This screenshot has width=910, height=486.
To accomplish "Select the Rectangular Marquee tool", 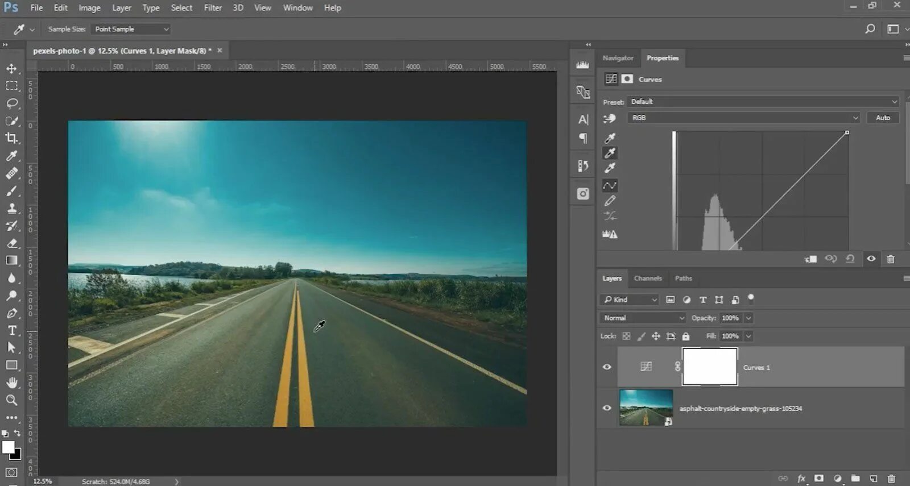I will click(11, 86).
